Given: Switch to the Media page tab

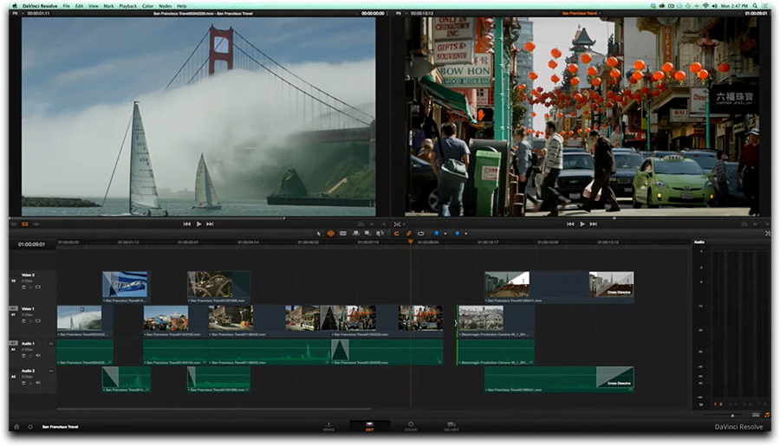Looking at the screenshot, I should coord(328,427).
